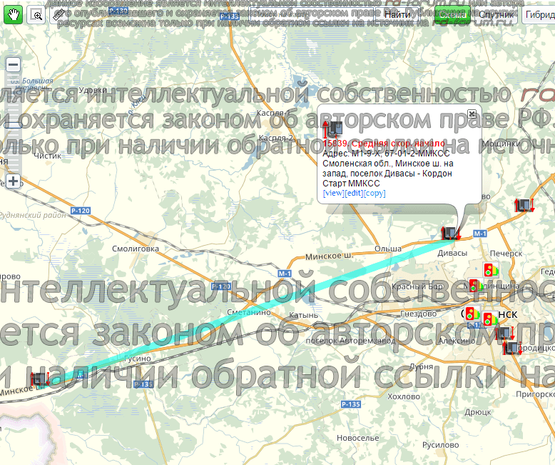Click the camera icon inside info balloon

click(332, 129)
